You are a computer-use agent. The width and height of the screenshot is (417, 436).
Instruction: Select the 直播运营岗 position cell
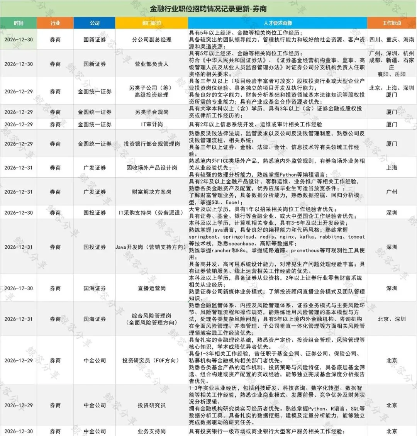pyautogui.click(x=152, y=288)
